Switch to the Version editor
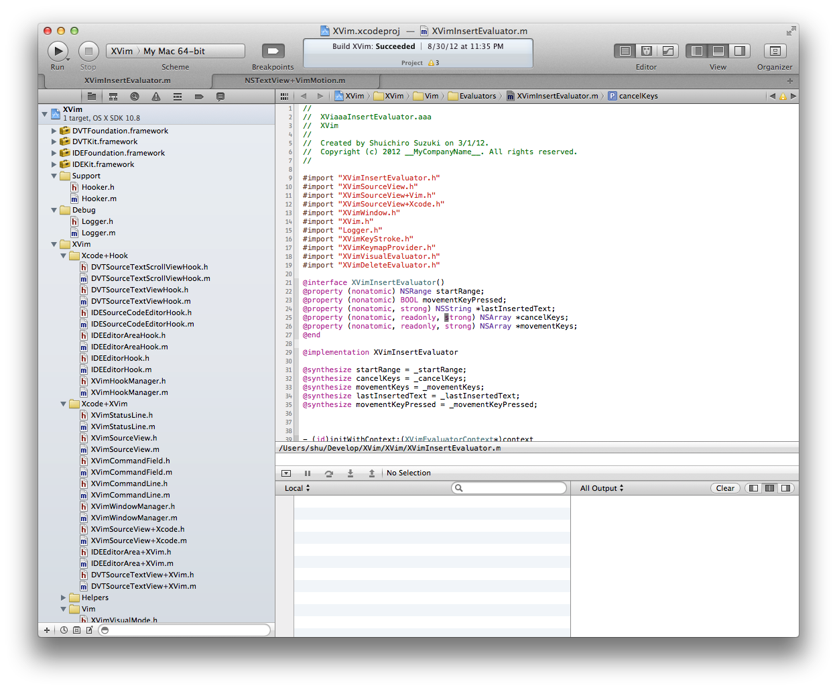Image resolution: width=837 pixels, height=690 pixels. [668, 51]
